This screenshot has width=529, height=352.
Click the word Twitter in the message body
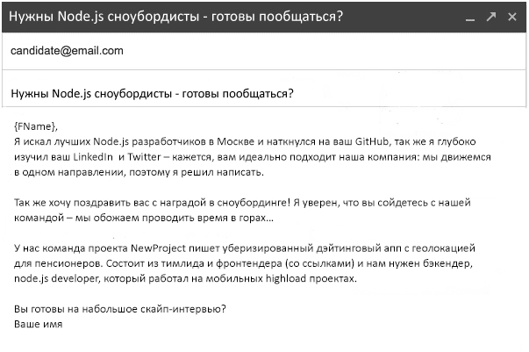[144, 156]
